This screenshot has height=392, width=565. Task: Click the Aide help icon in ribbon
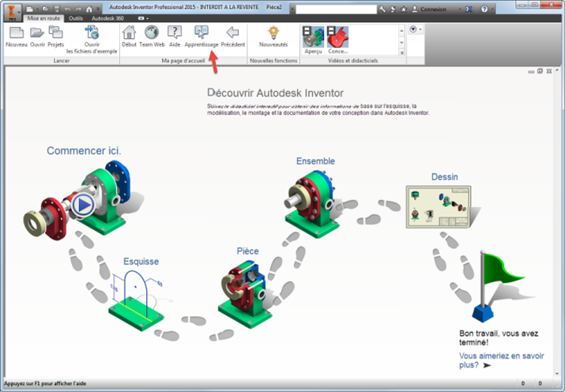(x=175, y=36)
